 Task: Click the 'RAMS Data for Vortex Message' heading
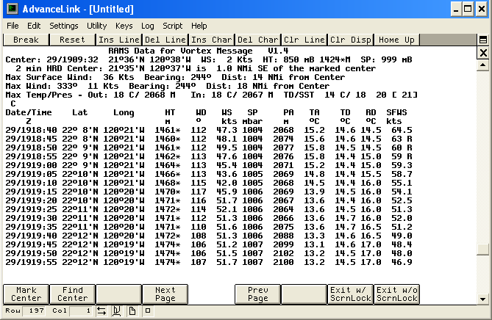coord(180,51)
